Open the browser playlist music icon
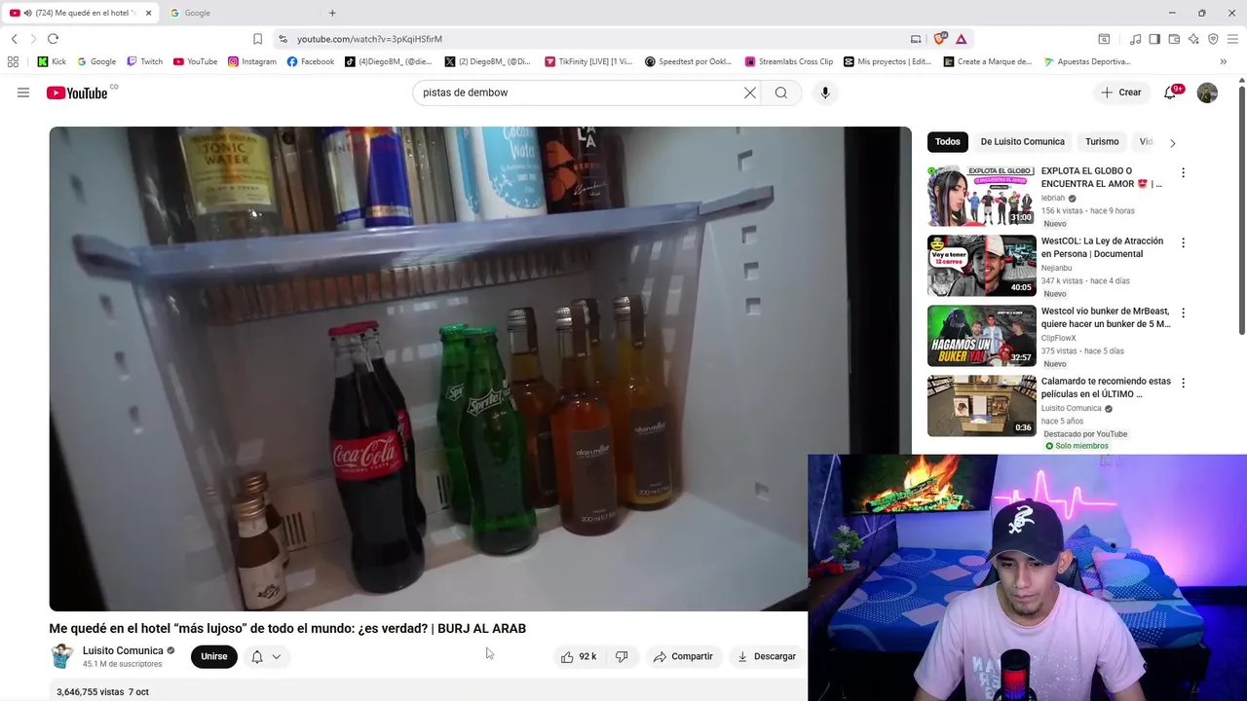 pyautogui.click(x=1135, y=39)
